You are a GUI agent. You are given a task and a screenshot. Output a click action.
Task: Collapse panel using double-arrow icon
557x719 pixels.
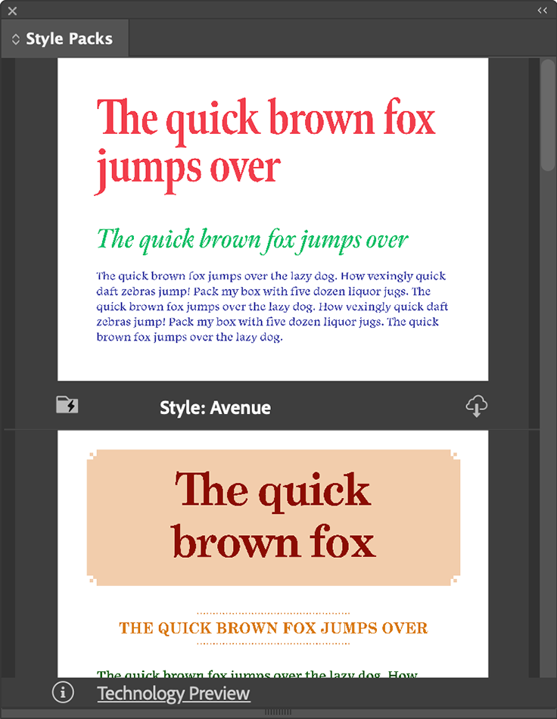tap(542, 11)
